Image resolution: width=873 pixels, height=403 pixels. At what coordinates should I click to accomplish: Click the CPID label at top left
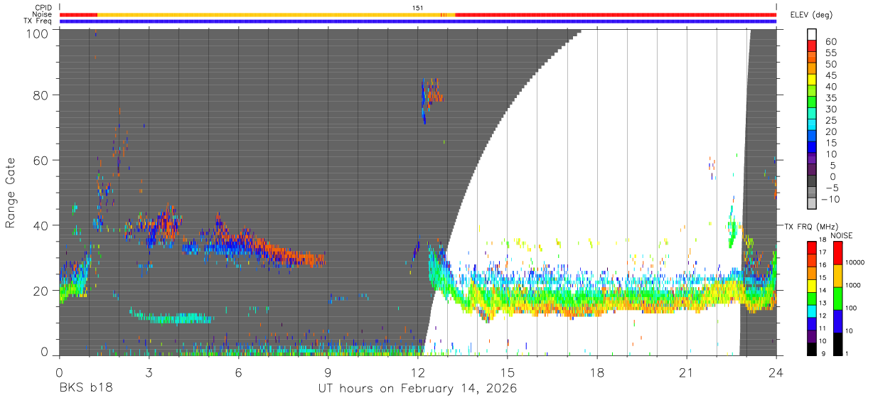click(x=43, y=8)
